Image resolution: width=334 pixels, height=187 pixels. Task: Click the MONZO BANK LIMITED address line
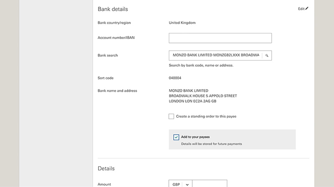click(189, 91)
